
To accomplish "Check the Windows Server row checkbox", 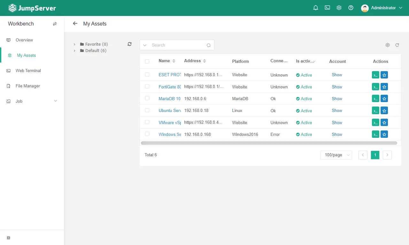I will (147, 134).
